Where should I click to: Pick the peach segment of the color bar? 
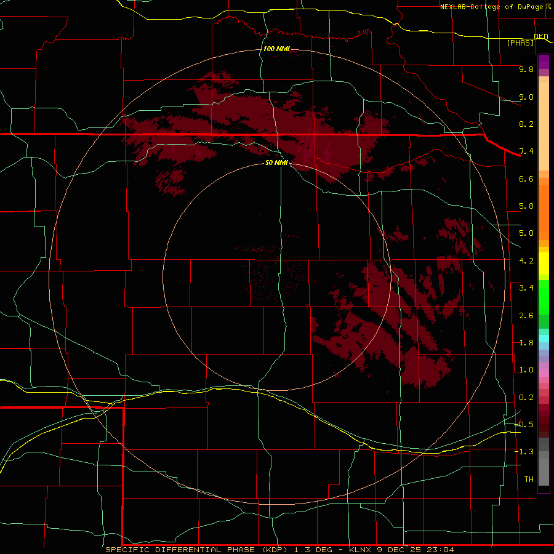544,126
